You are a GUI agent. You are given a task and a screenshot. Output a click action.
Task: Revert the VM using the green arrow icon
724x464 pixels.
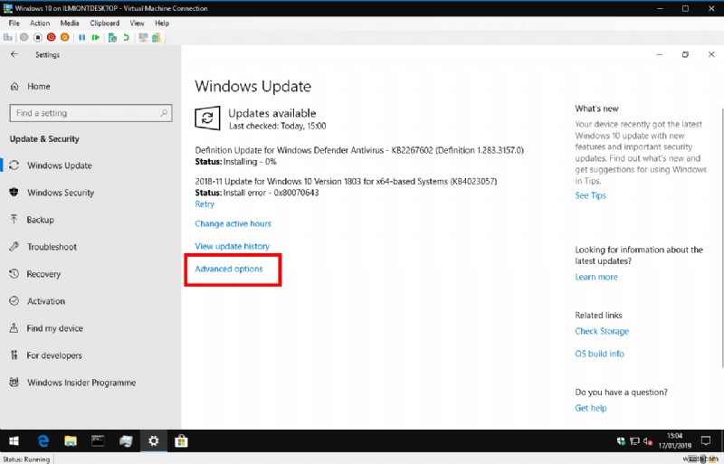[126, 37]
